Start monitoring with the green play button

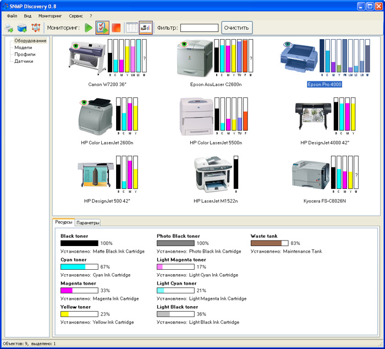89,28
